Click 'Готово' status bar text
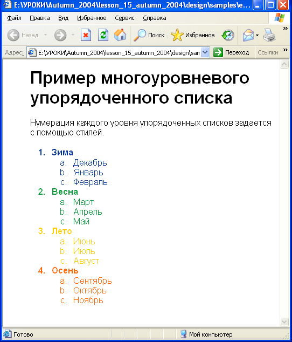 coord(23,334)
